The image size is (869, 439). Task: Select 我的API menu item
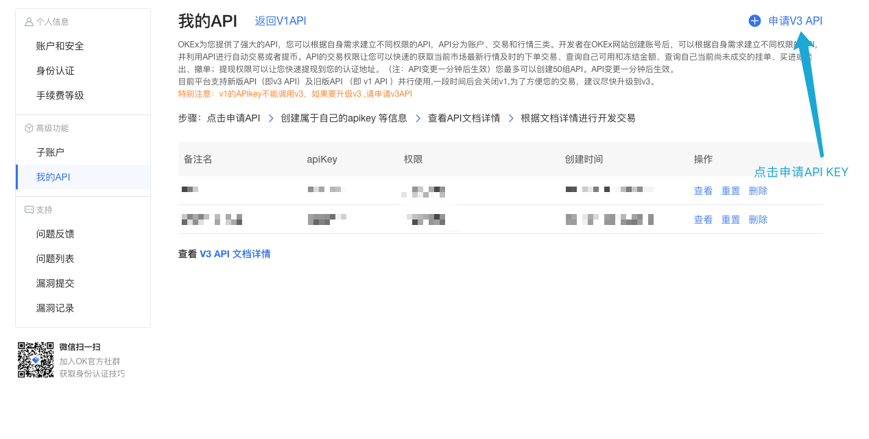53,177
